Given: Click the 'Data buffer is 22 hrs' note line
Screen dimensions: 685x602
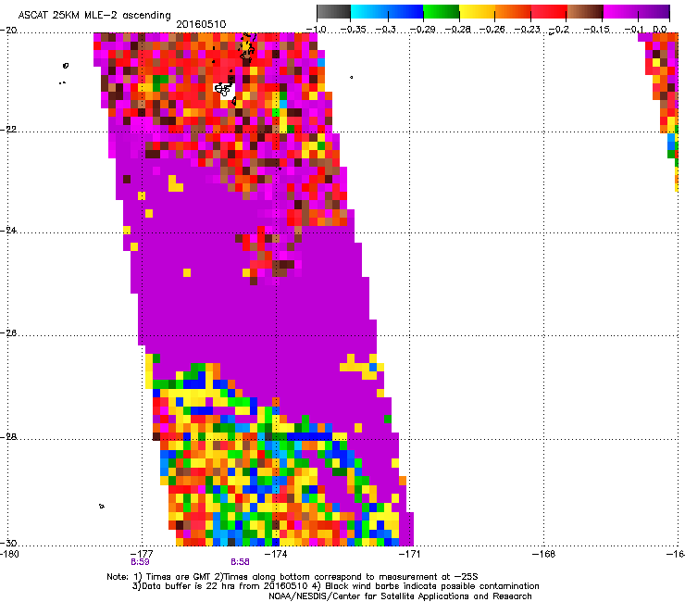Looking at the screenshot, I should tap(335, 586).
